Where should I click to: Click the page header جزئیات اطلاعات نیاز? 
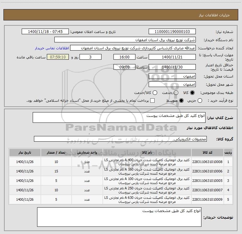(x=214, y=15)
